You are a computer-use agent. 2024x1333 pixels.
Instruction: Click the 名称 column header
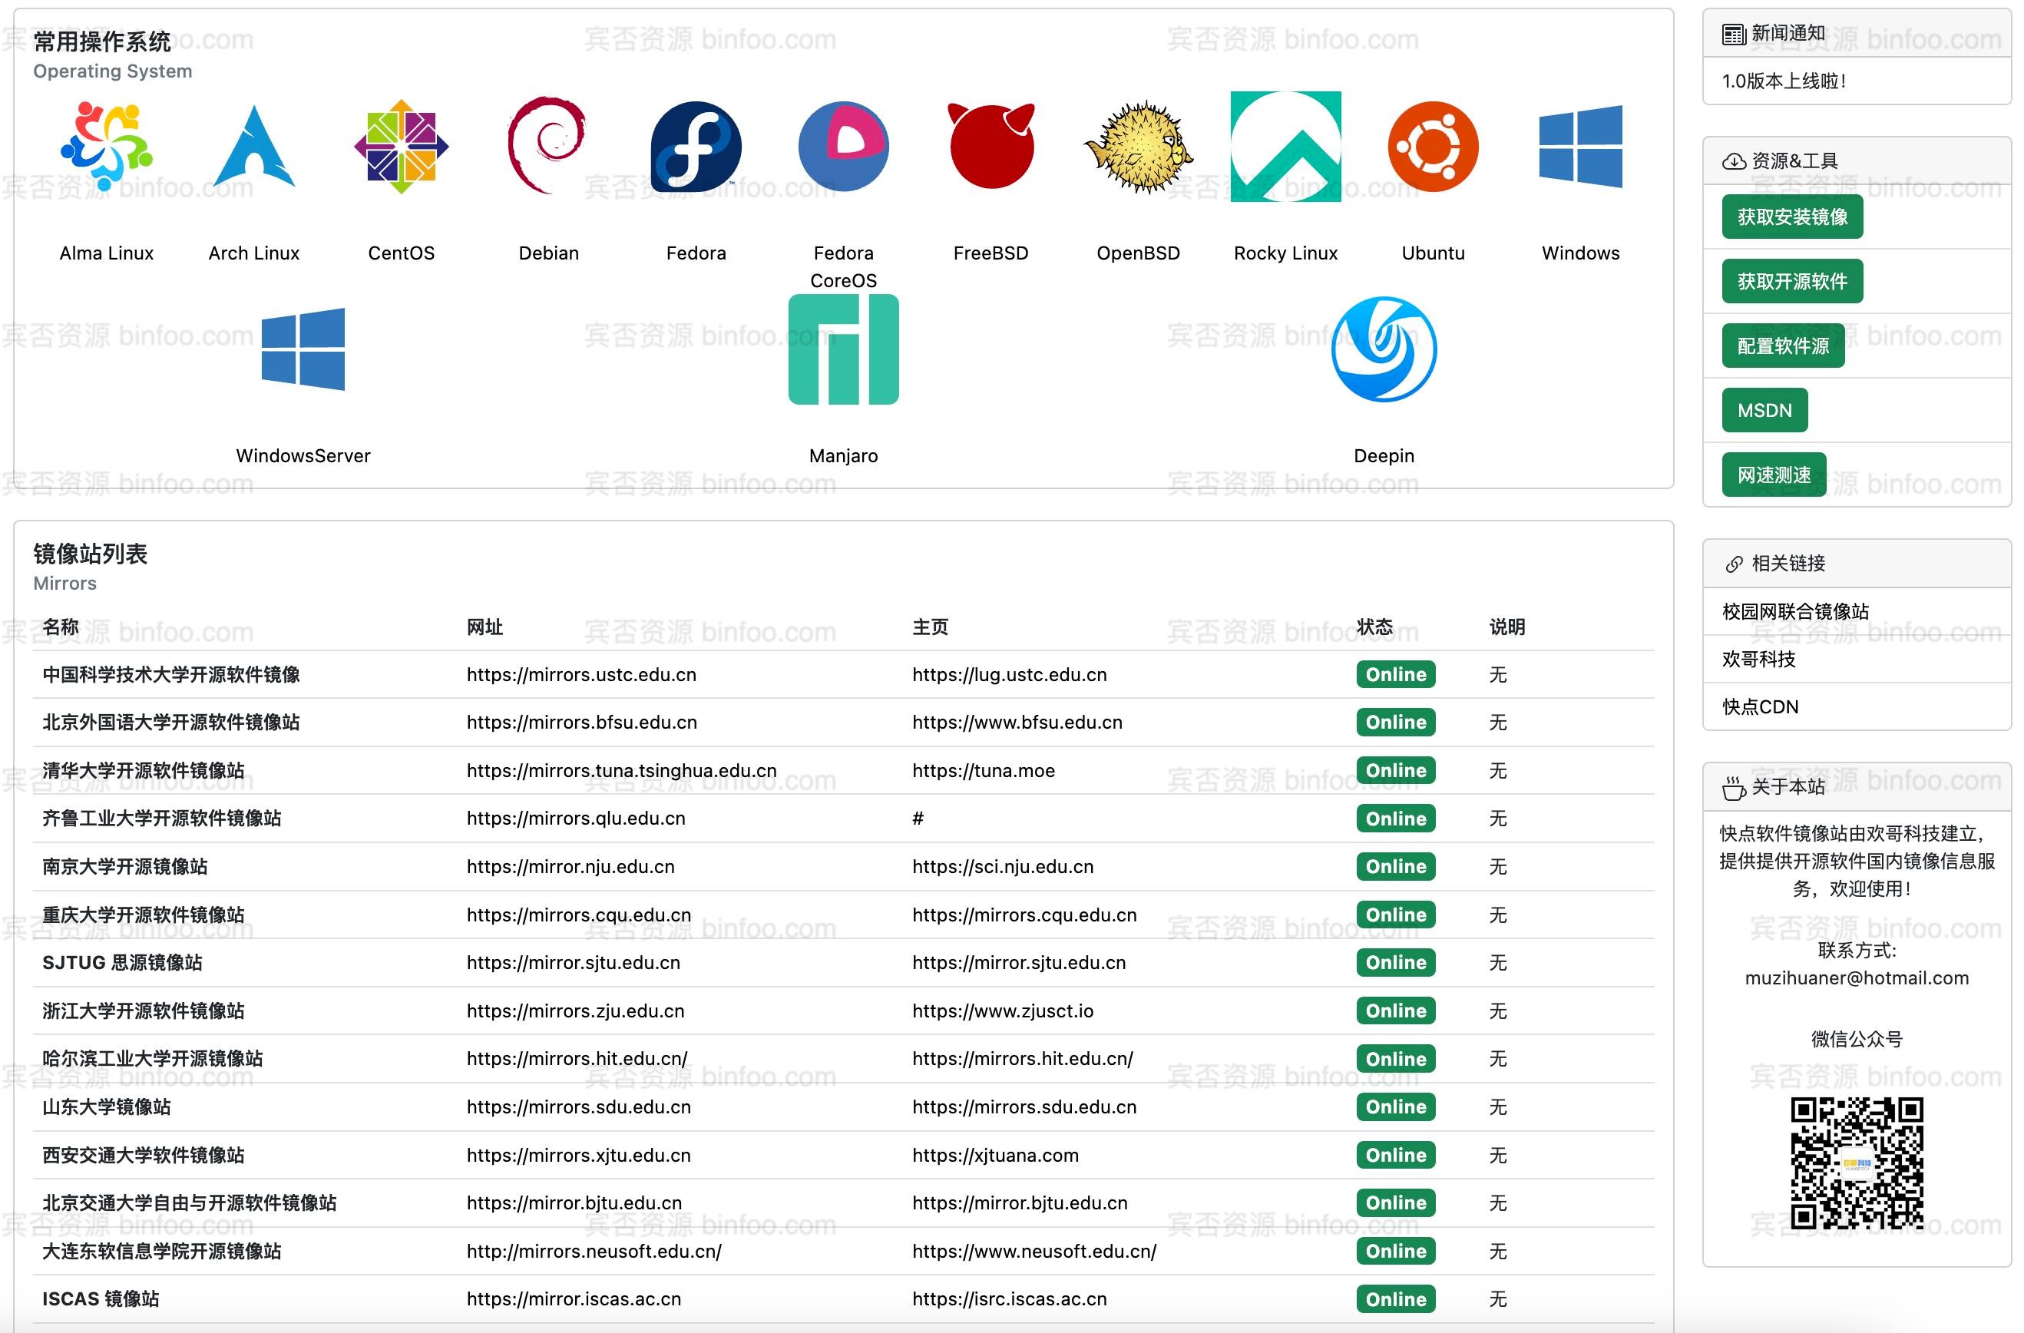(x=61, y=627)
